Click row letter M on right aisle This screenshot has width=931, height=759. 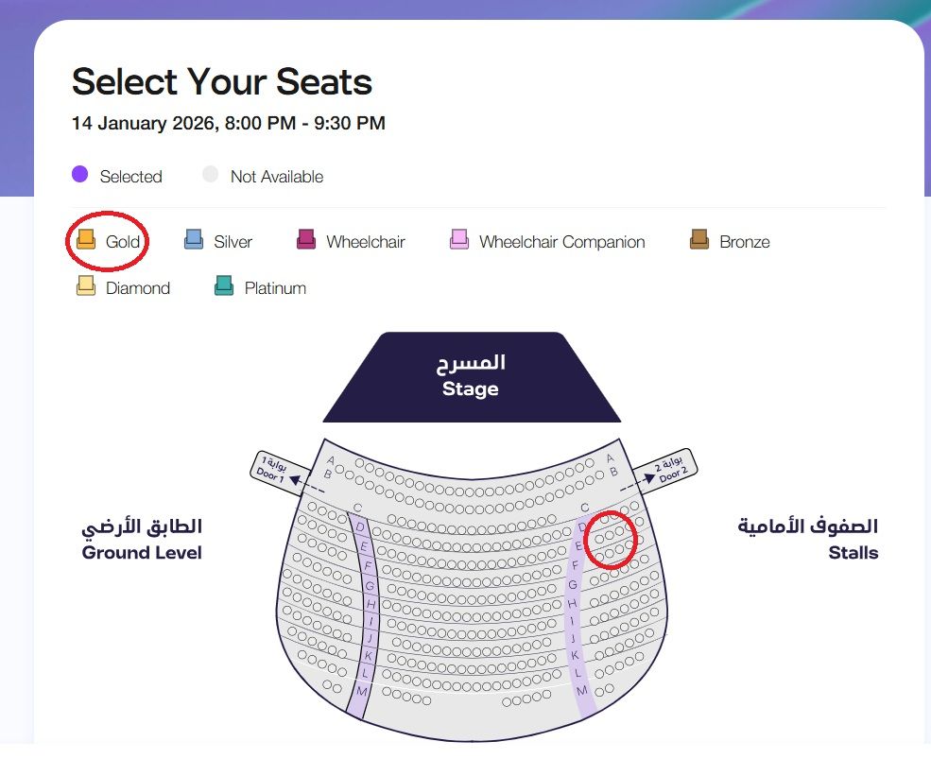[x=582, y=690]
